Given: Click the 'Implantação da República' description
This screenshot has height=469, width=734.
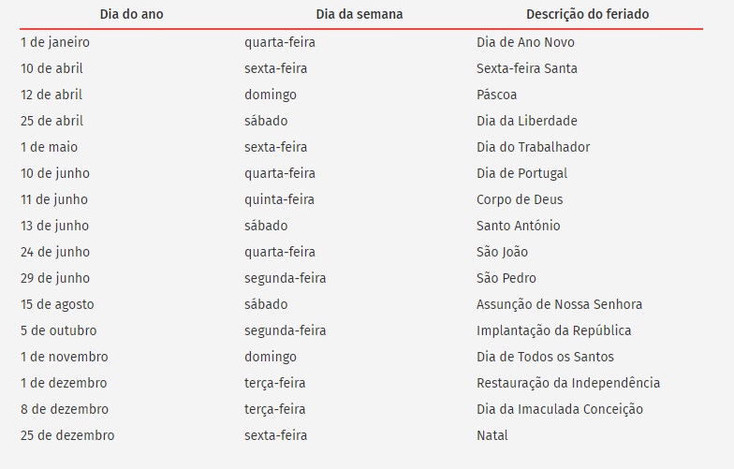Looking at the screenshot, I should 554,330.
